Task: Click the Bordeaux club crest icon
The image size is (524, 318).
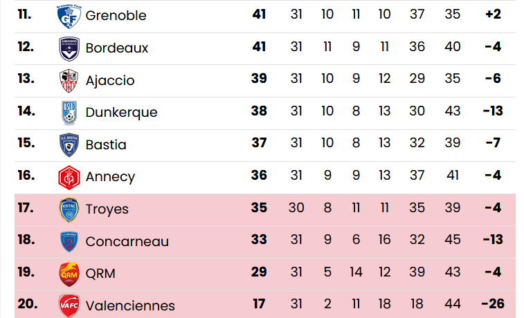Action: (x=69, y=48)
